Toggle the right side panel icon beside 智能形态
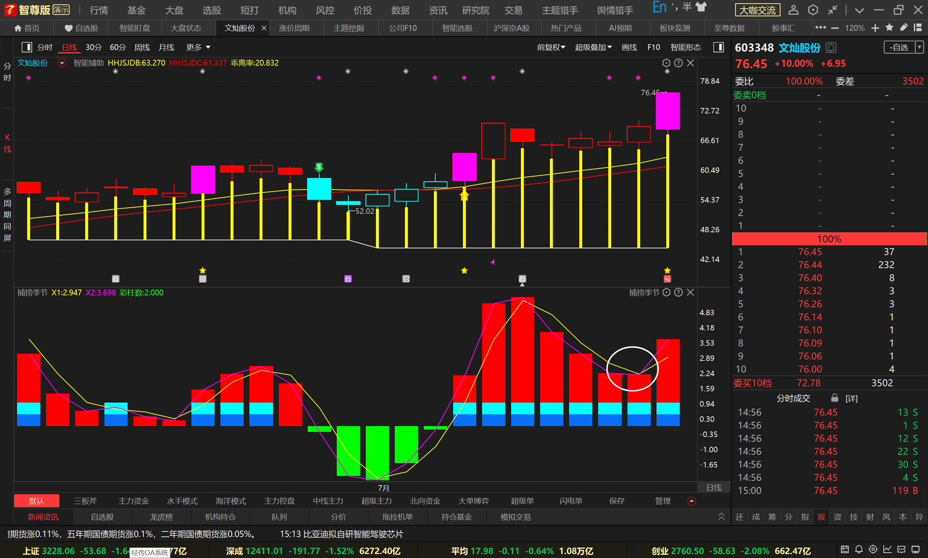This screenshot has width=928, height=558. (718, 47)
